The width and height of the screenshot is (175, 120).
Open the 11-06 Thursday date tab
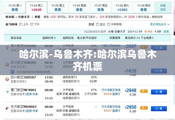pyautogui.click(x=79, y=8)
